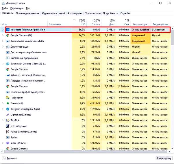Open the Параметры menu
Viewport: 174px width, 164px height.
(x=17, y=8)
